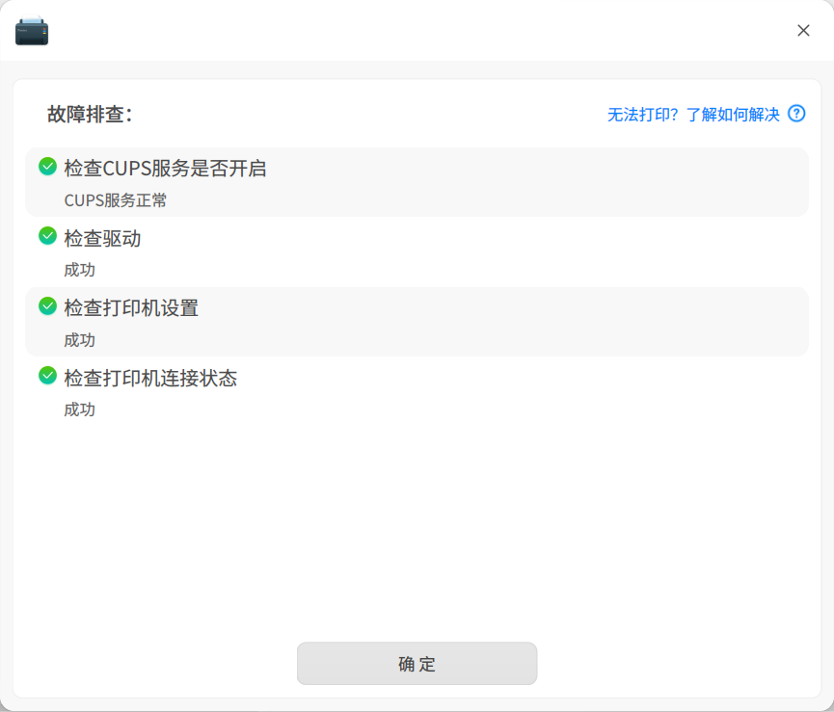This screenshot has height=712, width=834.
Task: Click 成功 result under 检查驱动
Action: (80, 270)
